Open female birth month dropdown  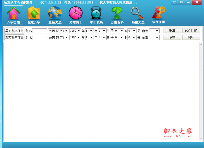coord(89,38)
